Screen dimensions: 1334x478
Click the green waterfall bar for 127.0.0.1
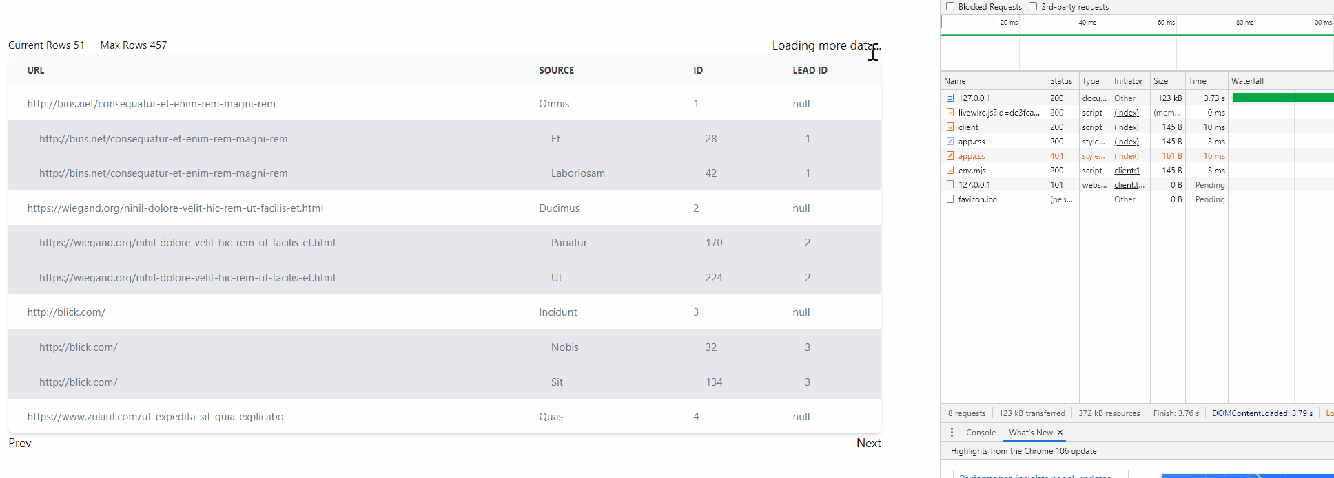pyautogui.click(x=1283, y=98)
